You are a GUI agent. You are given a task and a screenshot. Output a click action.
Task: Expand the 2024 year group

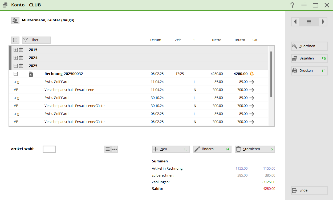coord(16,58)
